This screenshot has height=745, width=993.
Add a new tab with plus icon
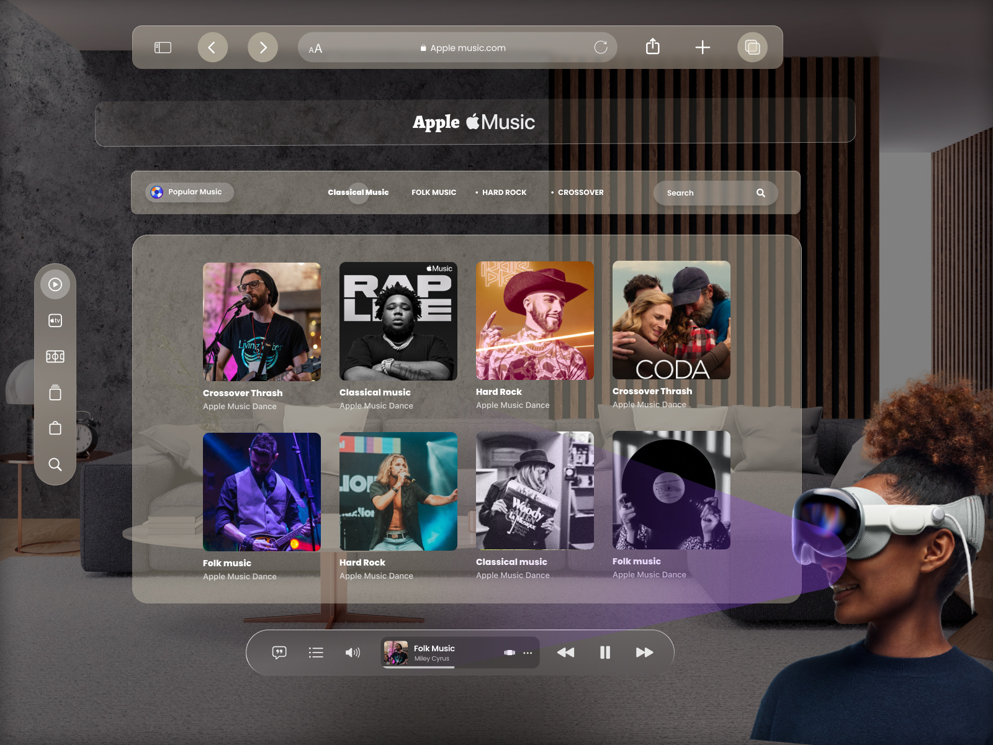coord(703,47)
